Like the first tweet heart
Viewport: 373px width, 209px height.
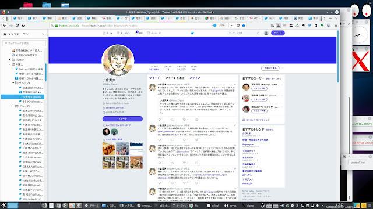pyautogui.click(x=184, y=120)
